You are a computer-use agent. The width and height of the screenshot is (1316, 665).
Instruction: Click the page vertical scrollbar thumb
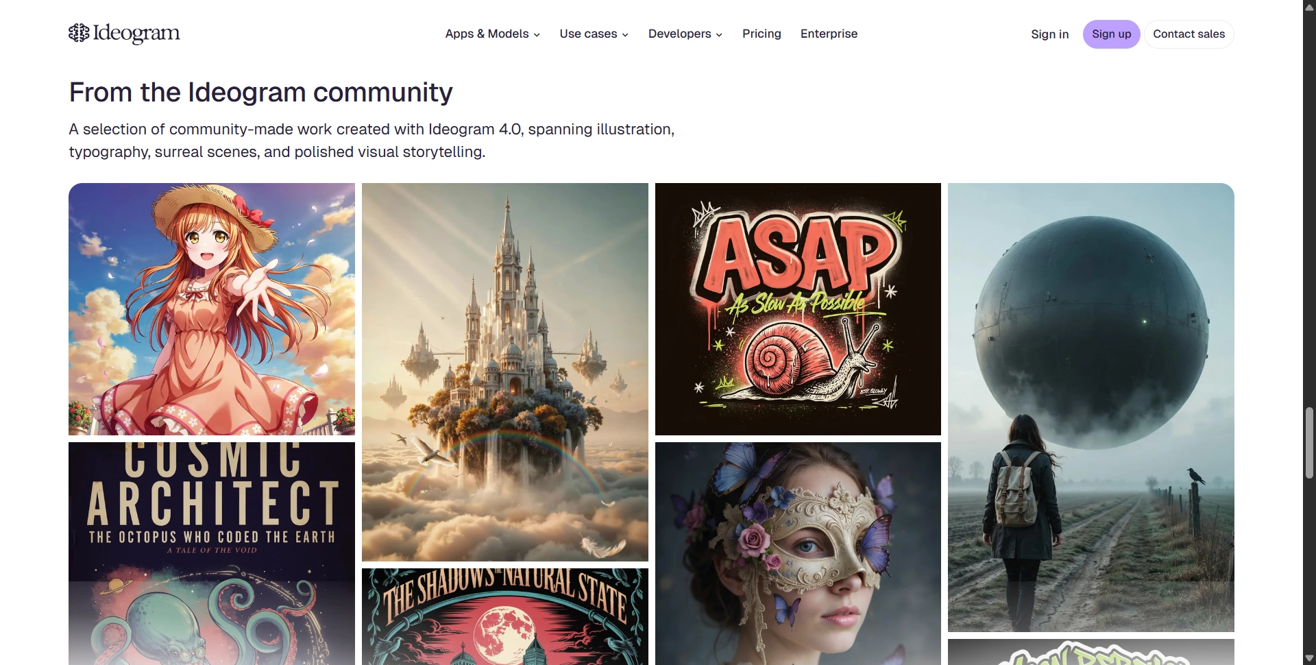click(1309, 443)
